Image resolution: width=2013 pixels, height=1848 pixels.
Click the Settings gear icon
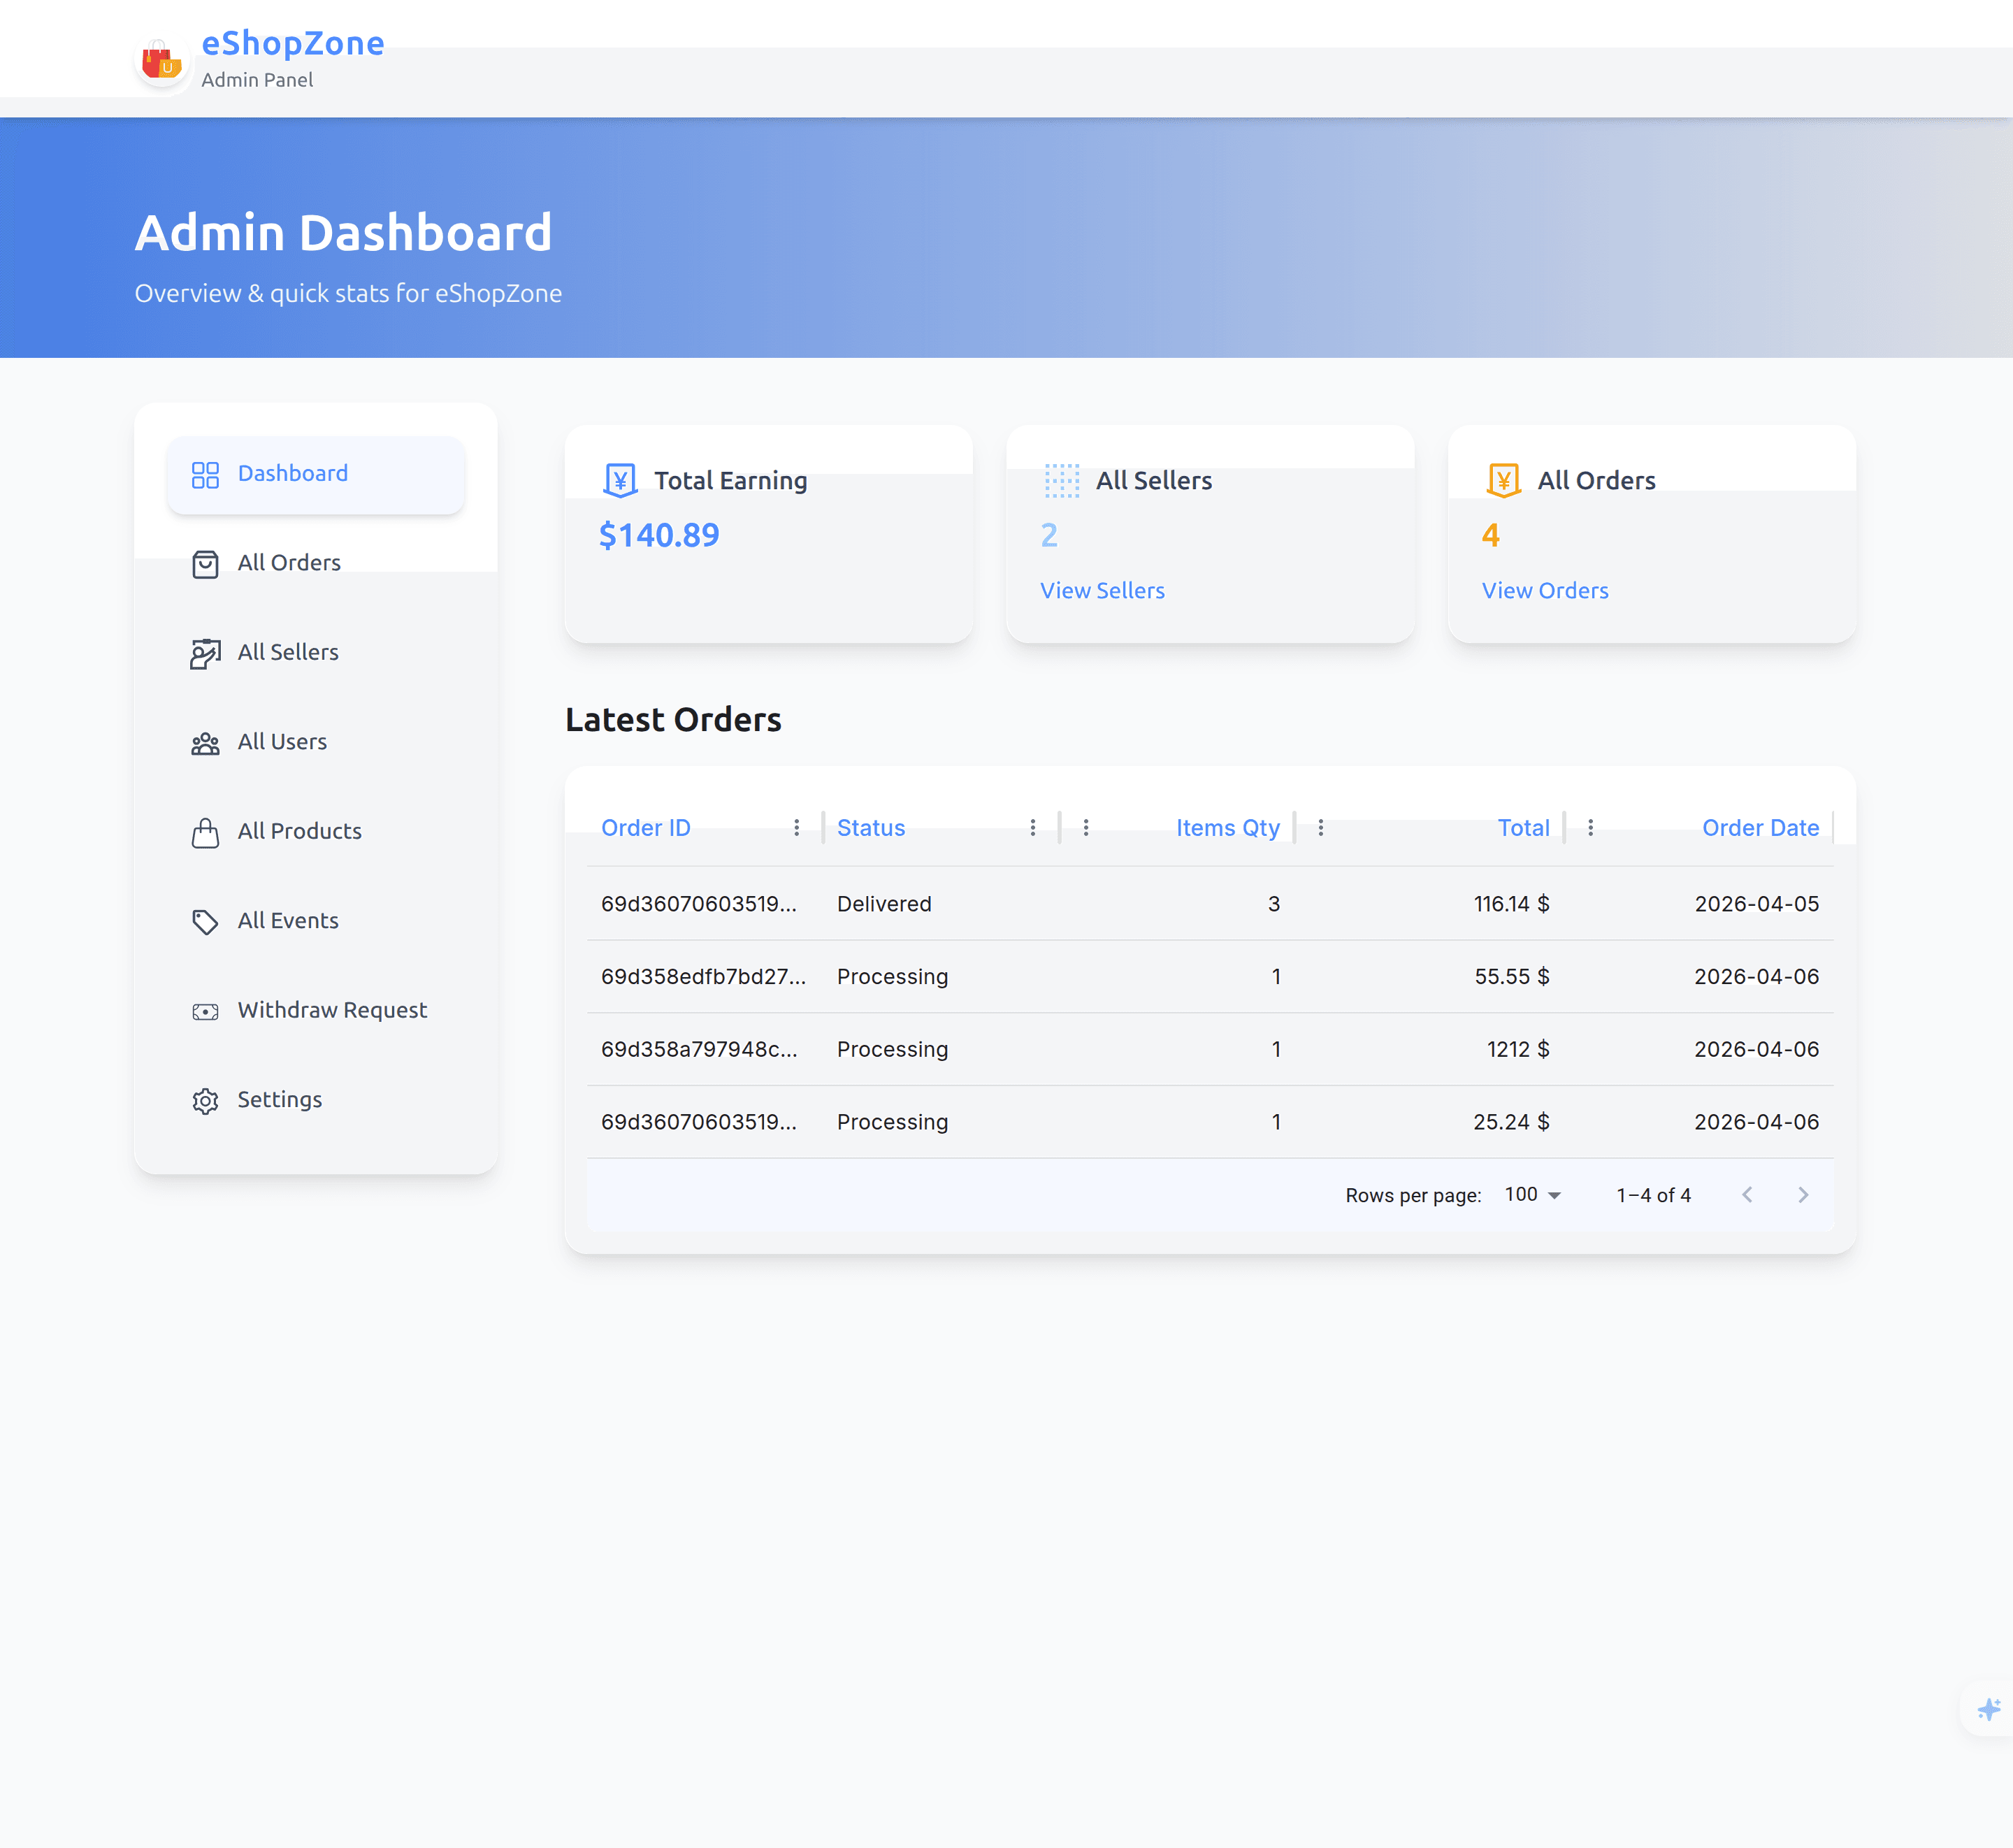pyautogui.click(x=205, y=1100)
